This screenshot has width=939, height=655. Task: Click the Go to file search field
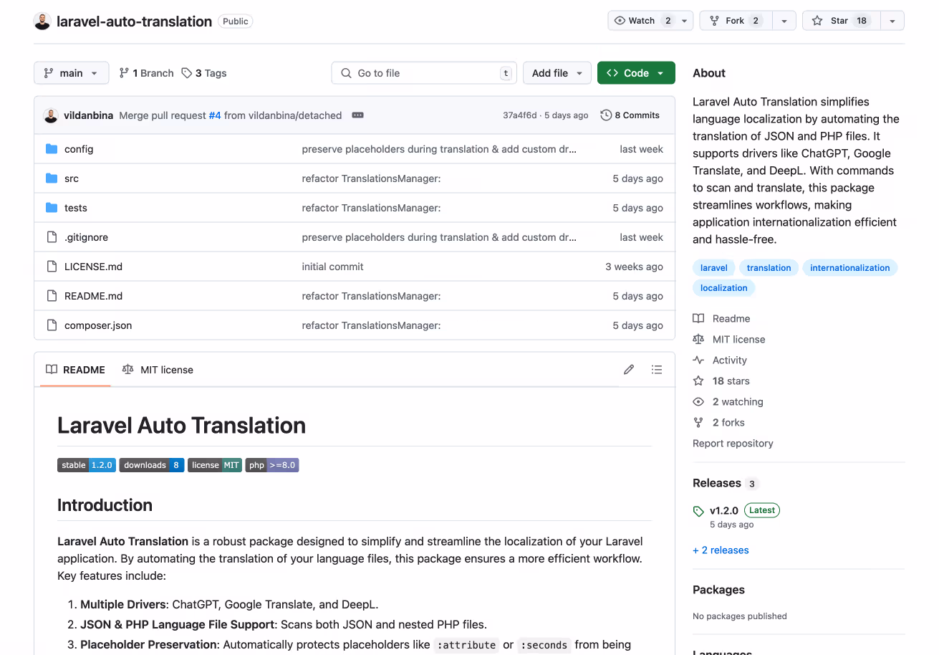point(424,73)
